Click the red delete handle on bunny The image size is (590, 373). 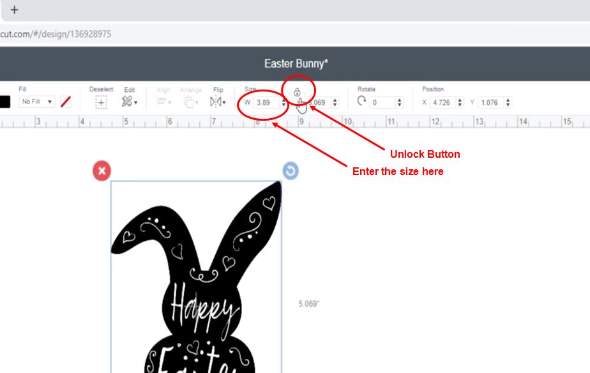[102, 171]
